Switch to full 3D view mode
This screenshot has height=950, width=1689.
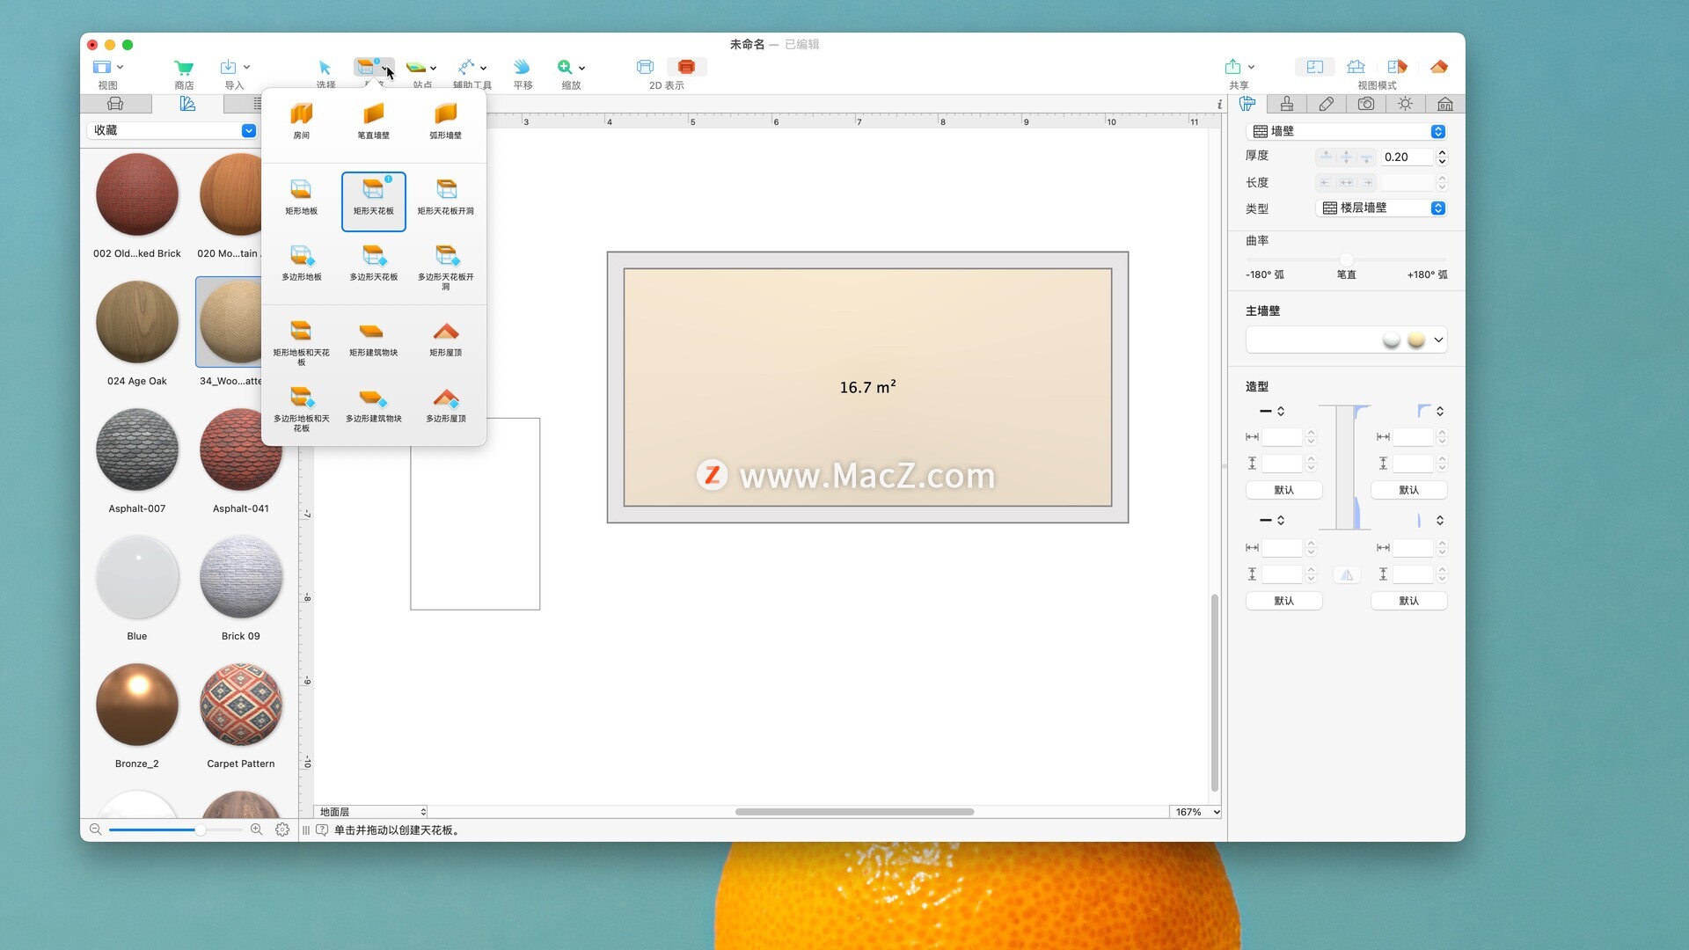pyautogui.click(x=1439, y=67)
